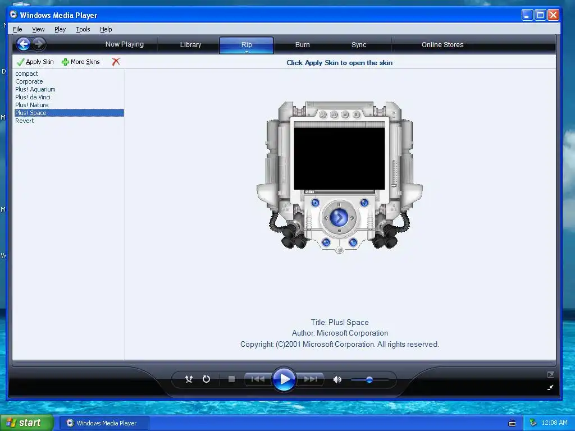Open the Burn tab
The image size is (575, 431).
(303, 45)
